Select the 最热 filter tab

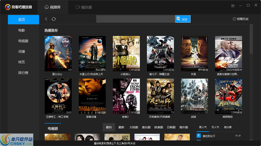[x=109, y=127]
